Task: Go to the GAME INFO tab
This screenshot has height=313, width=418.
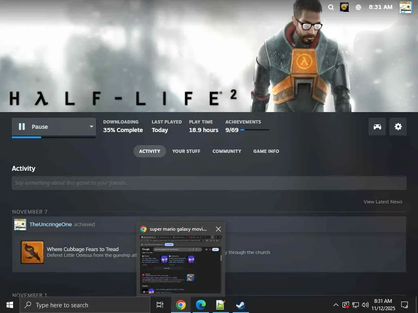Action: 266,151
